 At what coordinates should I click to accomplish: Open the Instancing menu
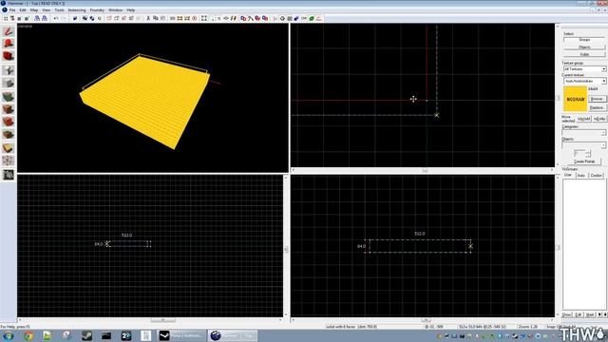pyautogui.click(x=77, y=10)
